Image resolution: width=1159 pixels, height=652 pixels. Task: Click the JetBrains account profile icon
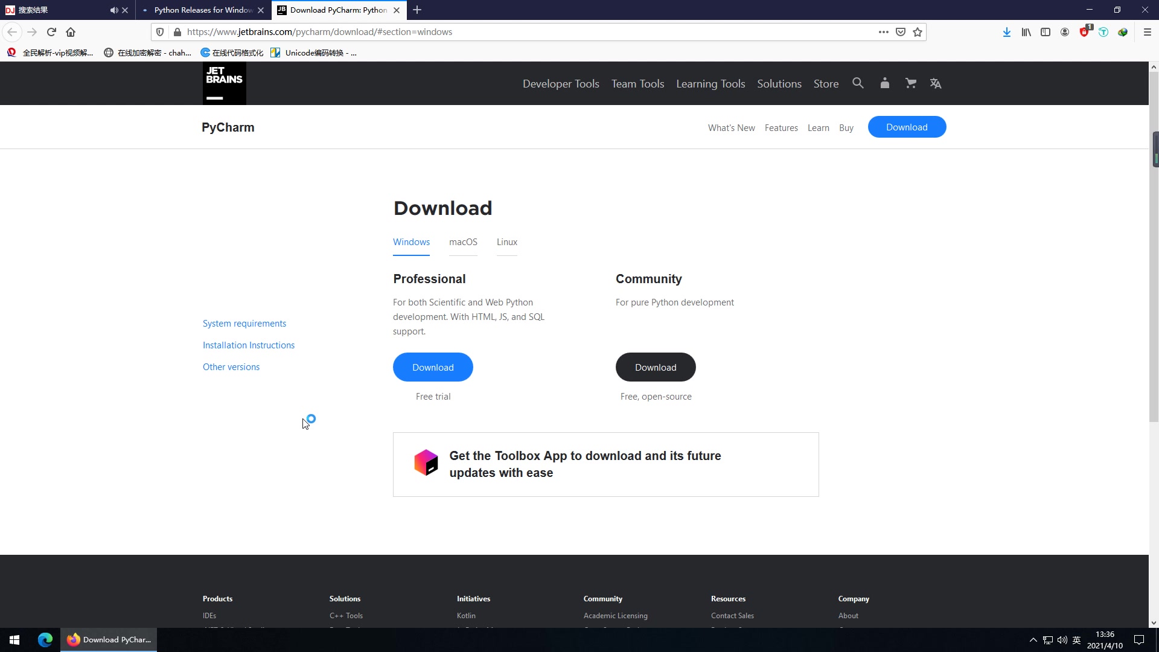point(885,83)
